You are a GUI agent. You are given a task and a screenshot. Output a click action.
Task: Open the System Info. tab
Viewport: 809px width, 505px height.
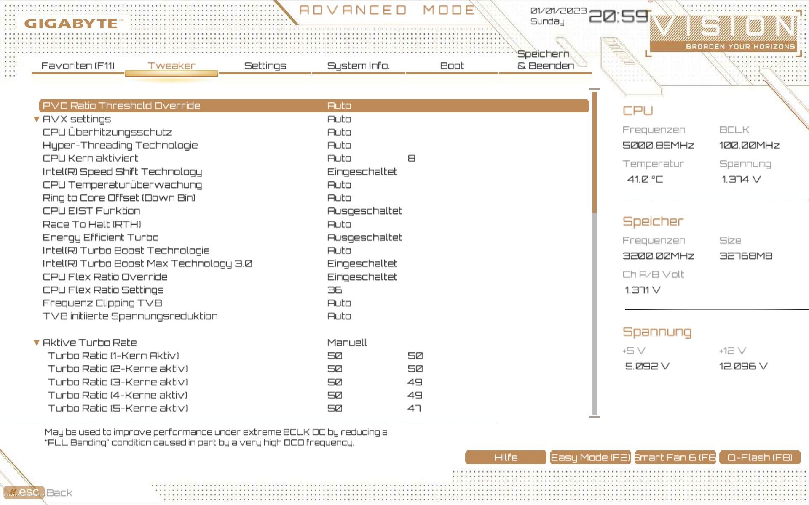point(359,66)
